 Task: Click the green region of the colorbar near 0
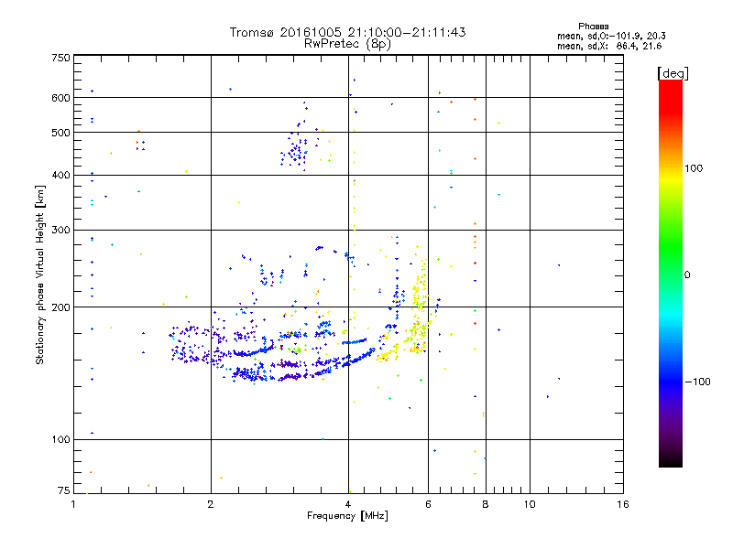[x=671, y=254]
